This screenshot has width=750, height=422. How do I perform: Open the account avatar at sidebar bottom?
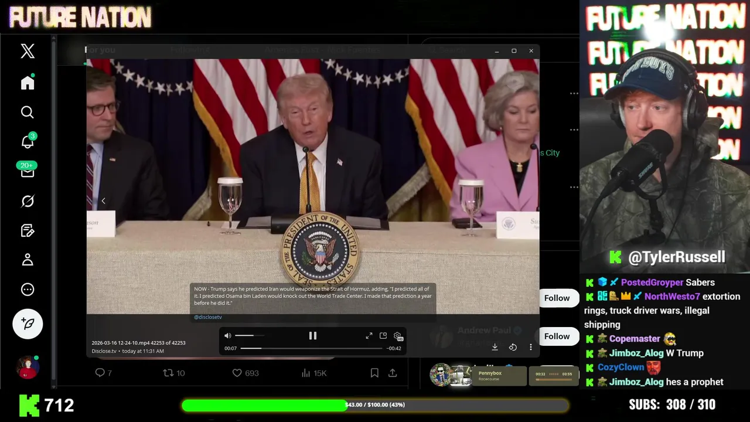28,367
